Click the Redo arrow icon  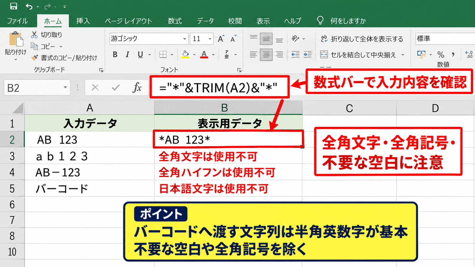click(x=47, y=6)
